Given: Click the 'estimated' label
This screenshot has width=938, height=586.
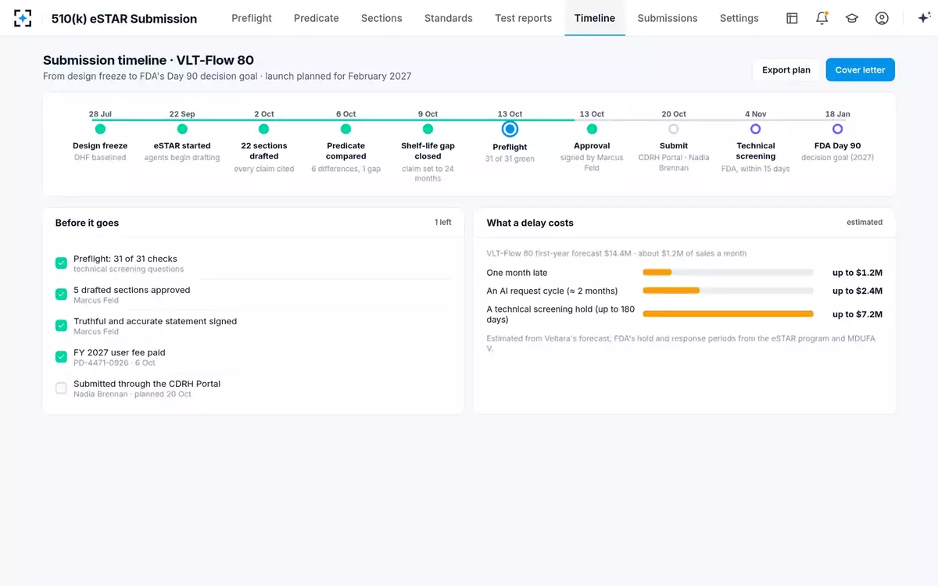Looking at the screenshot, I should tap(865, 223).
